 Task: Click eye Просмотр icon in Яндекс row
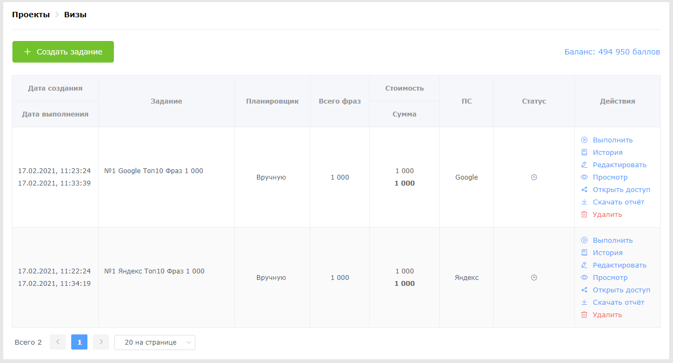coord(584,277)
